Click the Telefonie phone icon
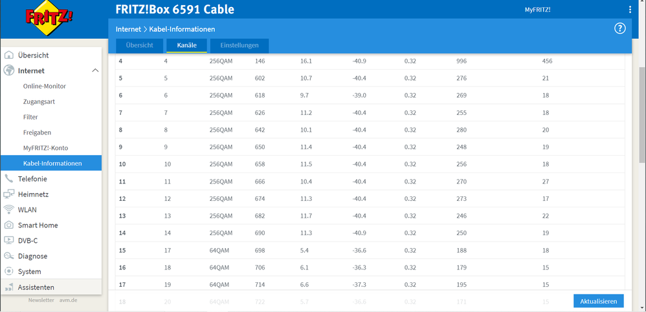The height and width of the screenshot is (312, 646). 9,179
